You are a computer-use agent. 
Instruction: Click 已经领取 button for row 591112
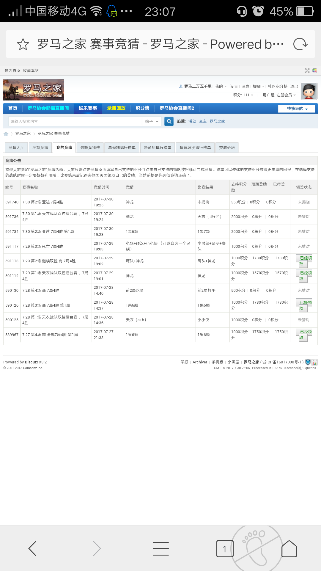[304, 276]
